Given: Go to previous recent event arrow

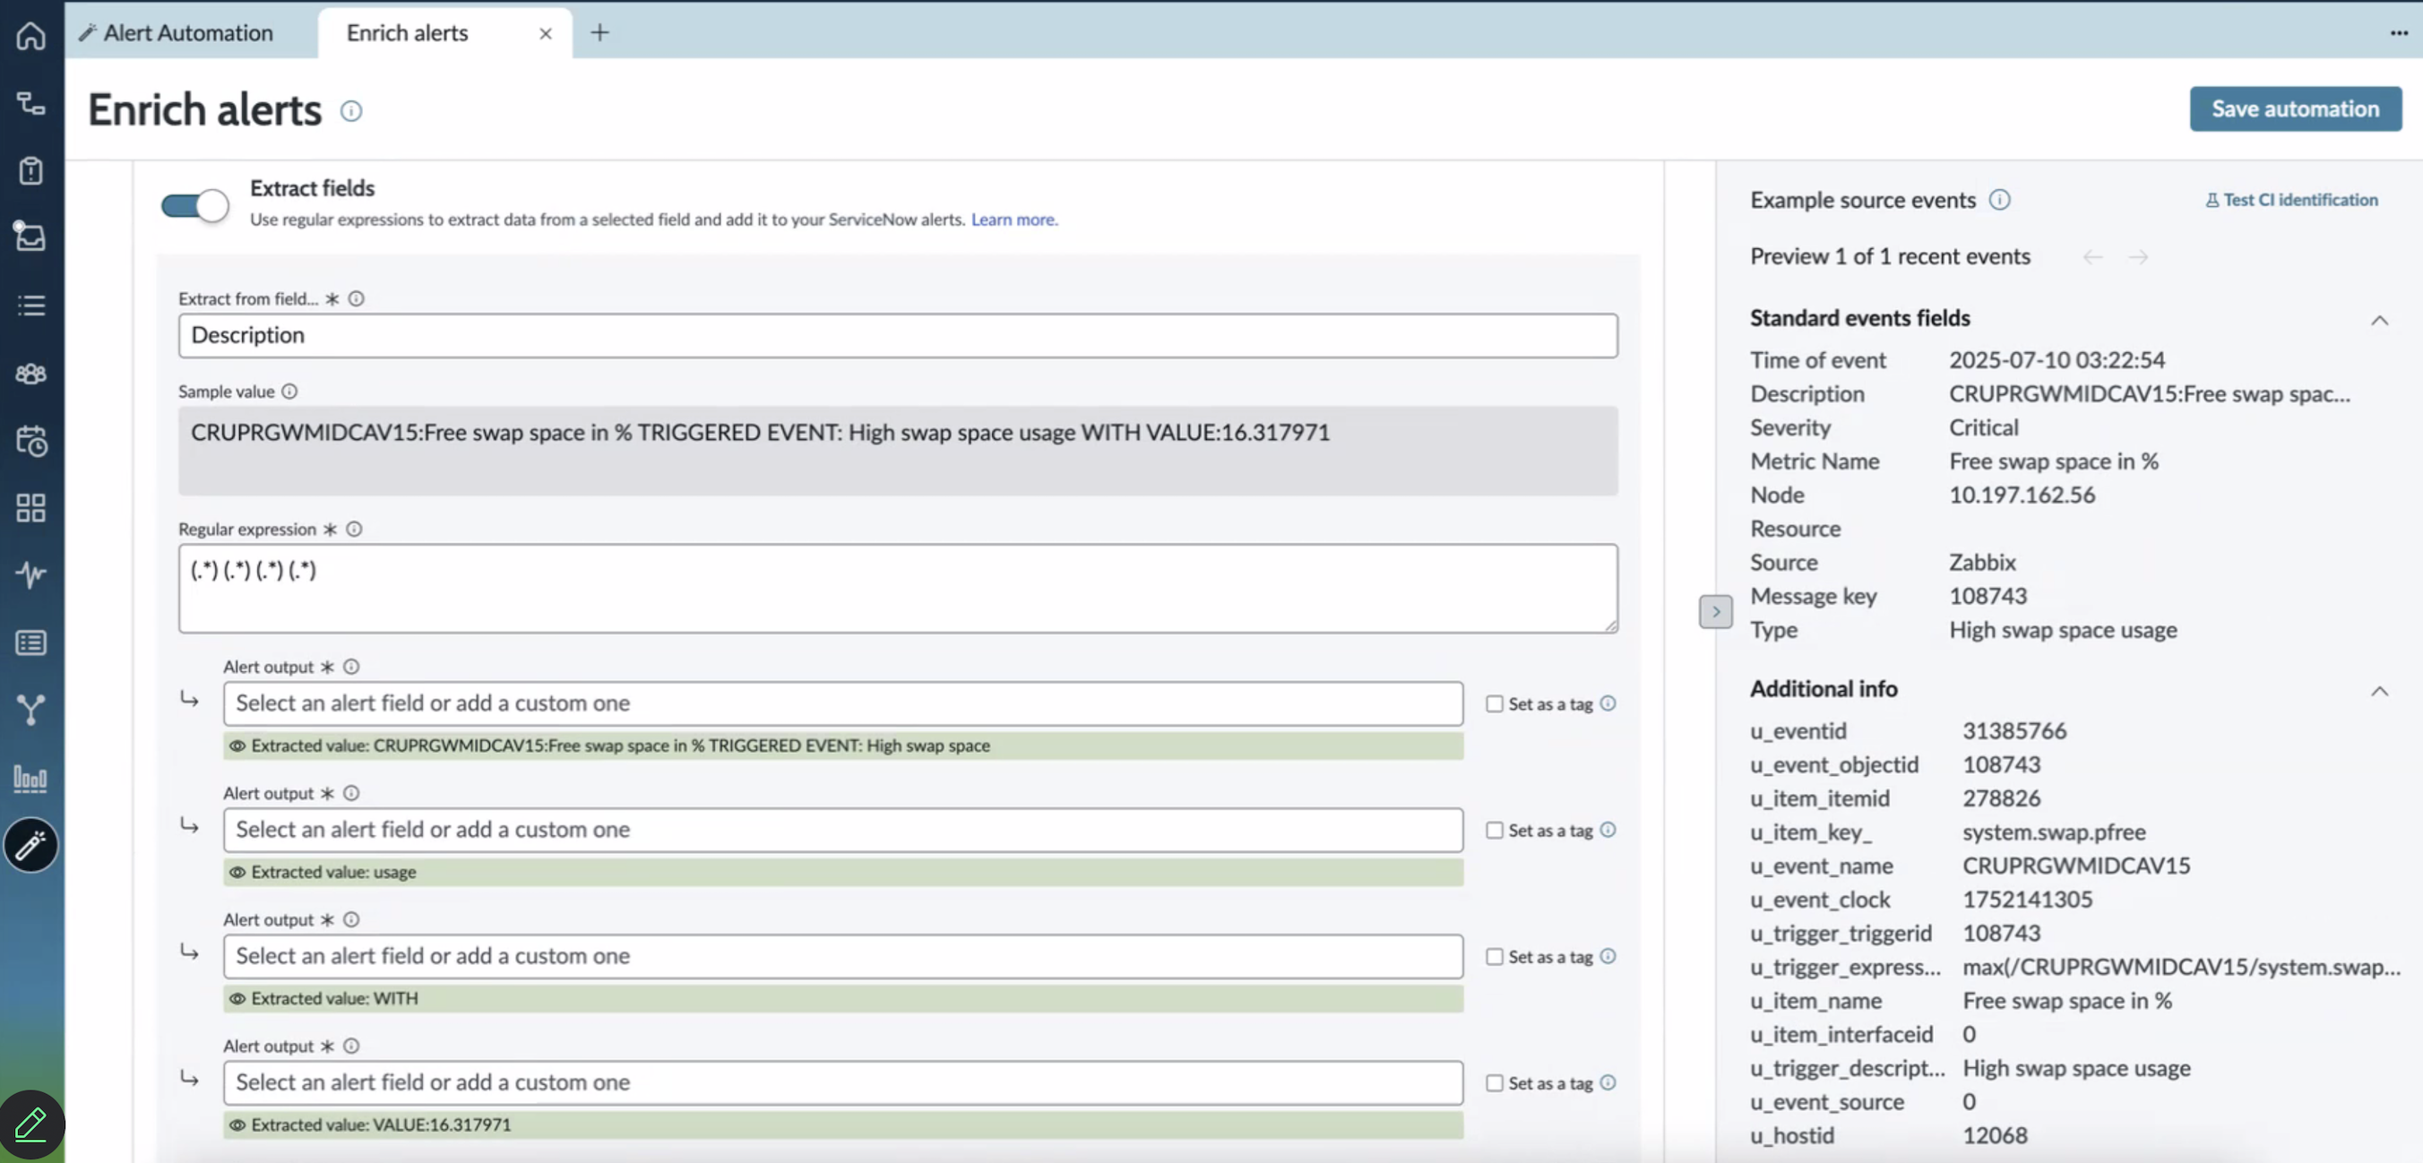Looking at the screenshot, I should click(x=2092, y=256).
